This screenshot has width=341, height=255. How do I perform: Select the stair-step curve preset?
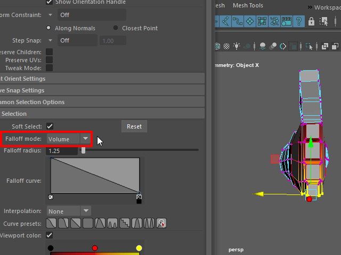[x=124, y=224]
